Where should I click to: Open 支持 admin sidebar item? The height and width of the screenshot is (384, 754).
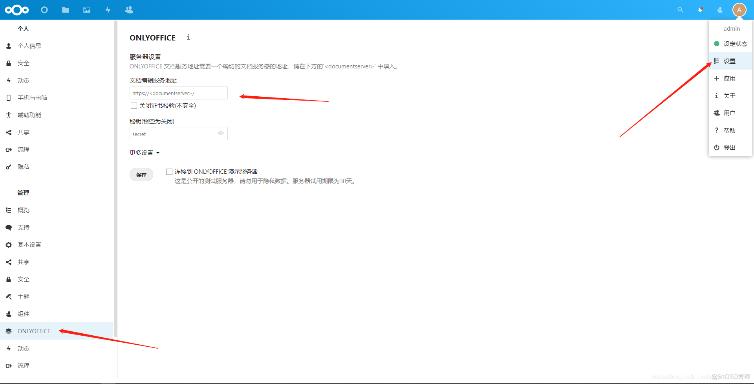57,227
